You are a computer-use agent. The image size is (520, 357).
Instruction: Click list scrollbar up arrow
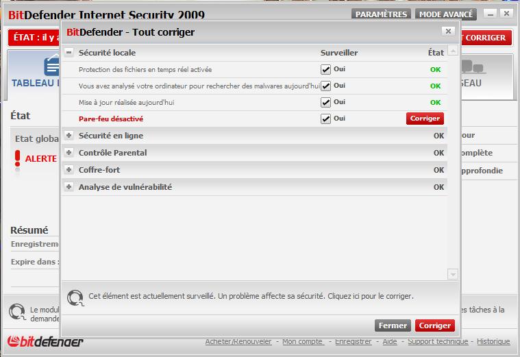453,51
